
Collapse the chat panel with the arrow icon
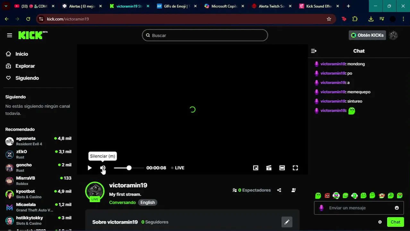[314, 51]
